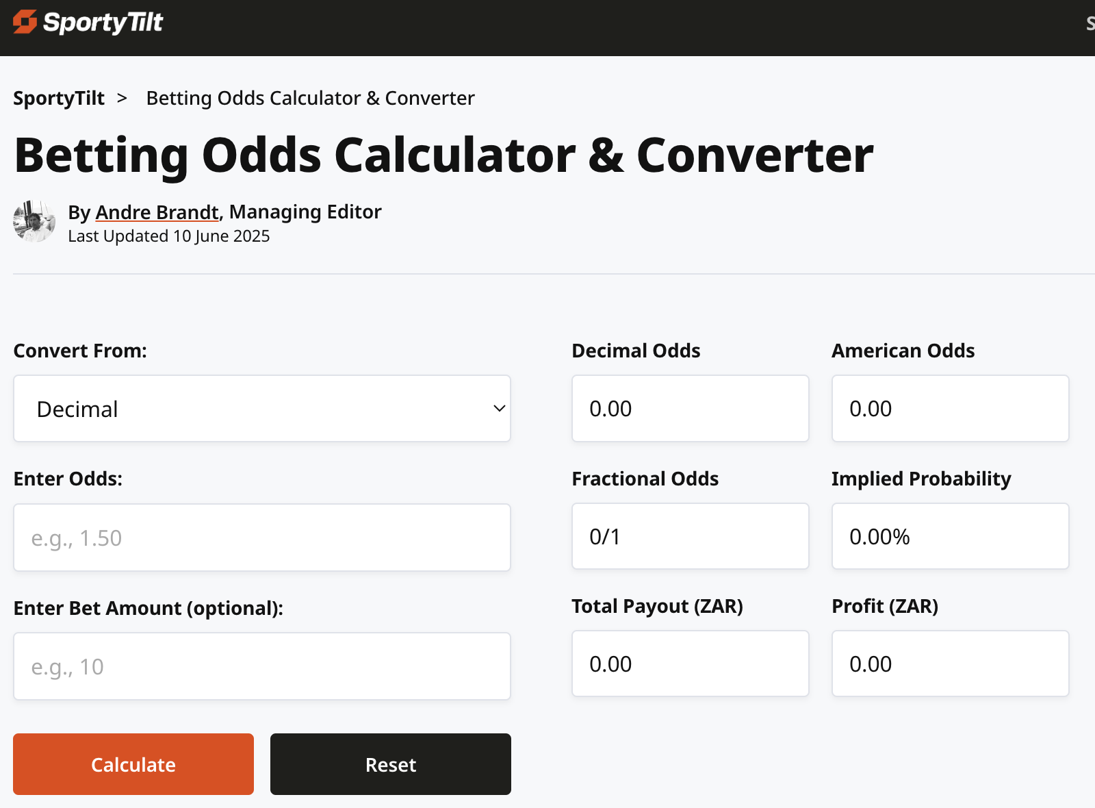This screenshot has height=808, width=1095.
Task: Open Andre Brandt's author avatar
Action: (34, 221)
